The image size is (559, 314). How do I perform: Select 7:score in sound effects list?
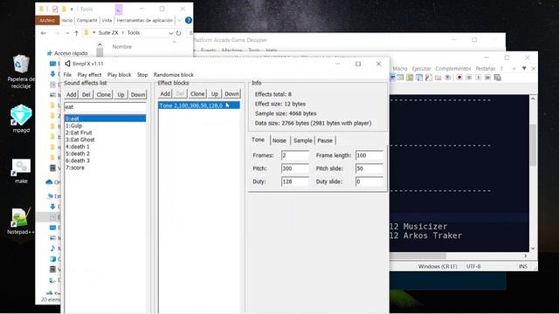coord(105,167)
